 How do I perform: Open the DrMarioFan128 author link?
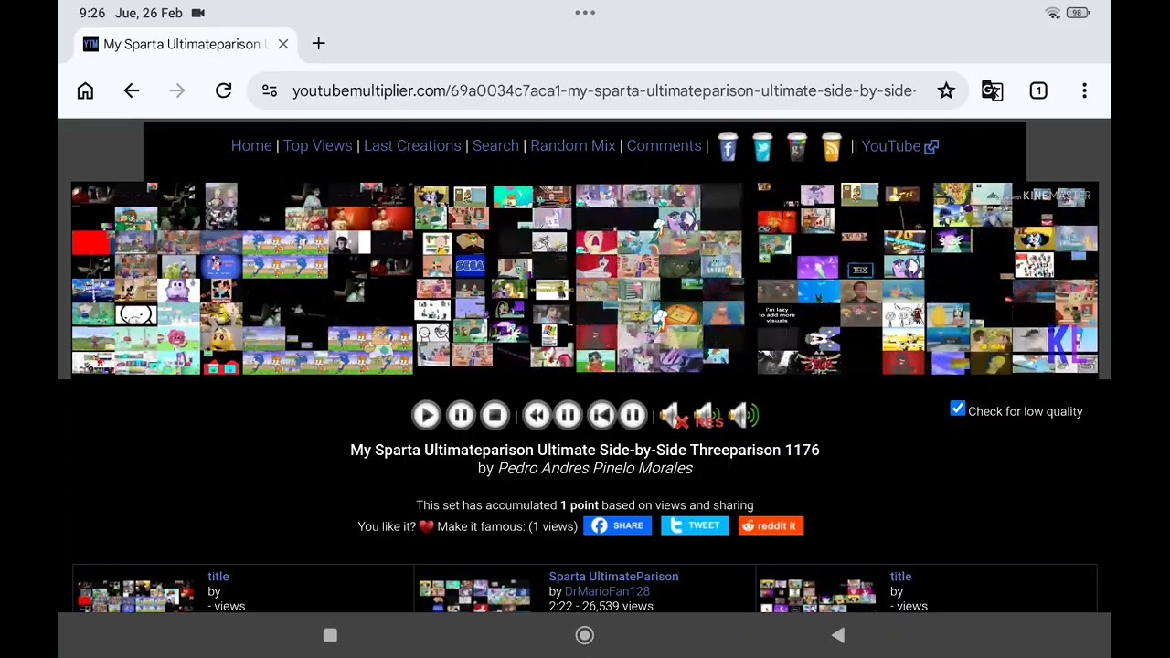[607, 591]
